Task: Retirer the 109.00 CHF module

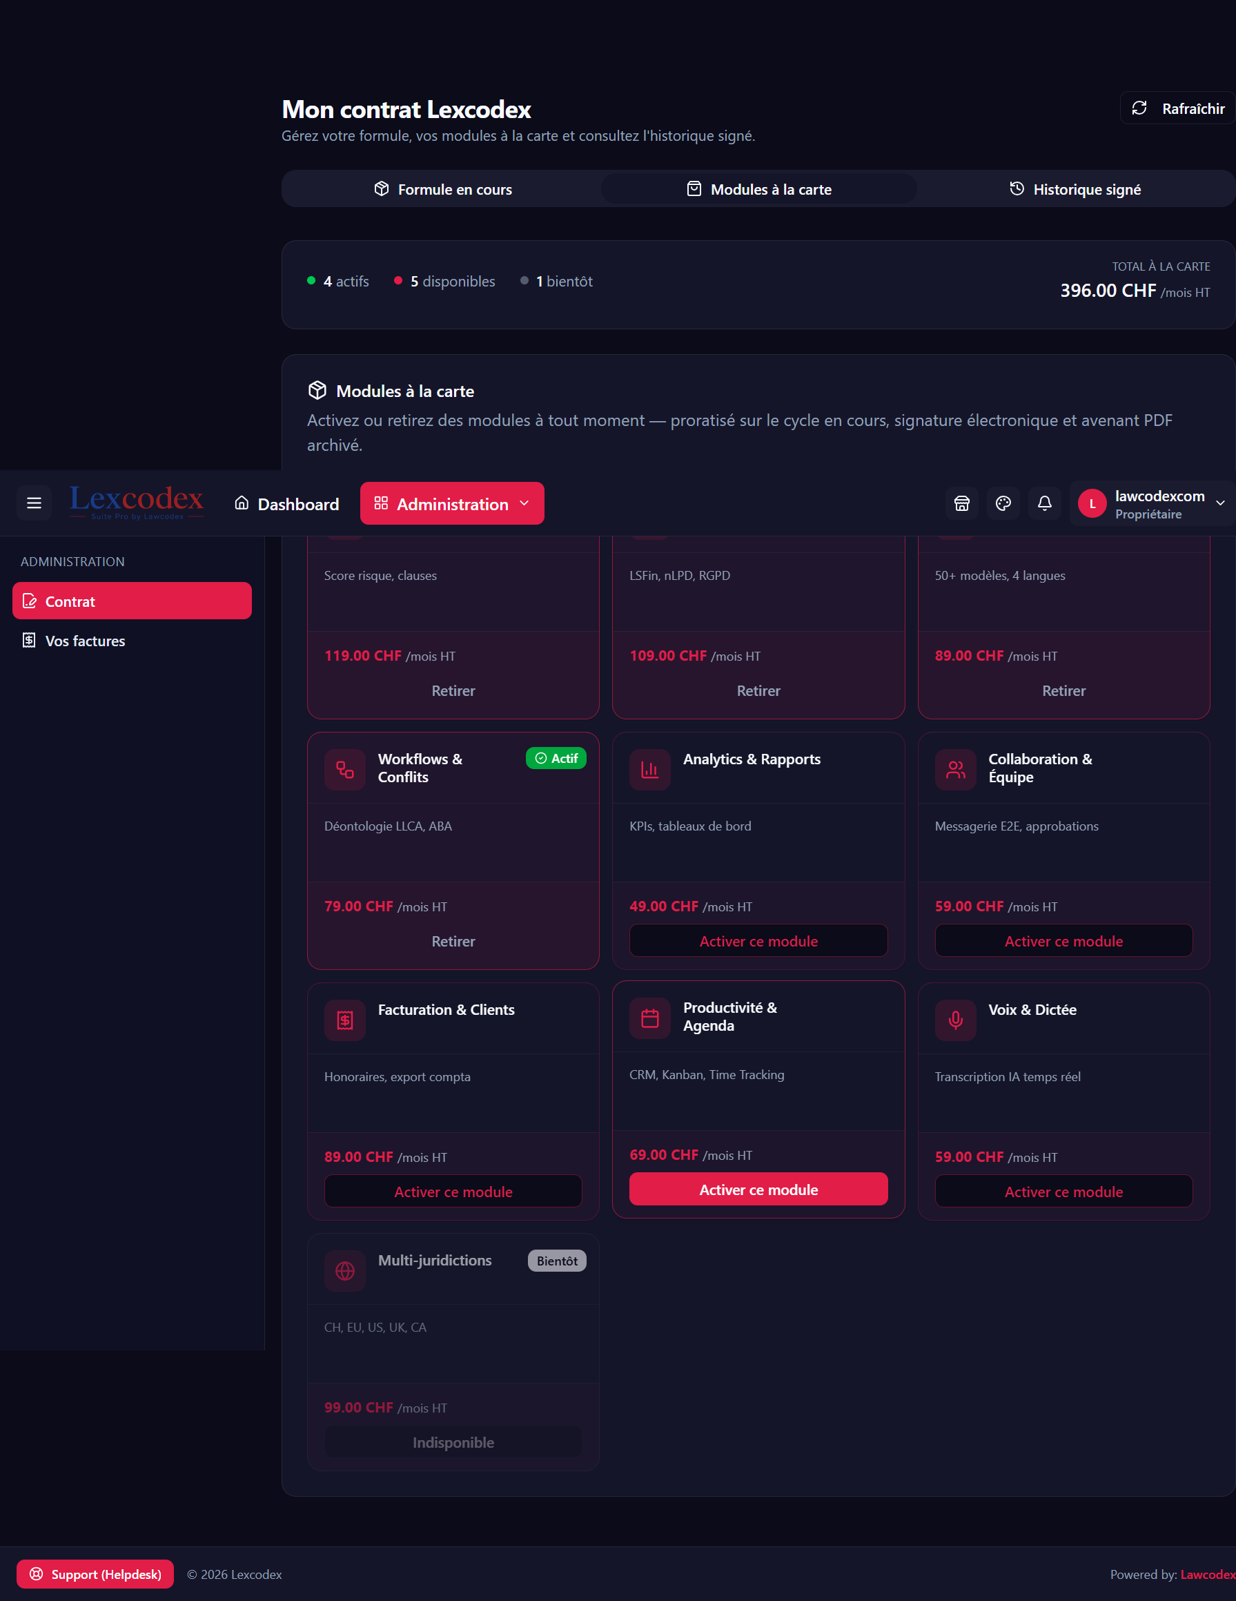Action: tap(758, 690)
